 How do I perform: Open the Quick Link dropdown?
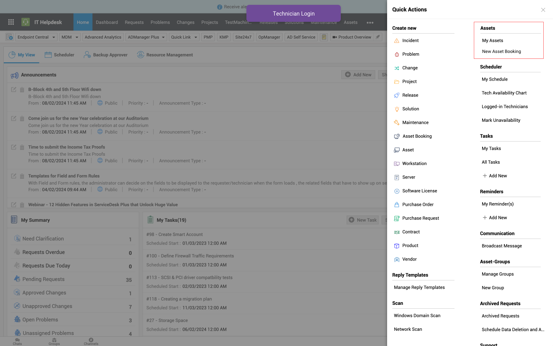(x=196, y=37)
